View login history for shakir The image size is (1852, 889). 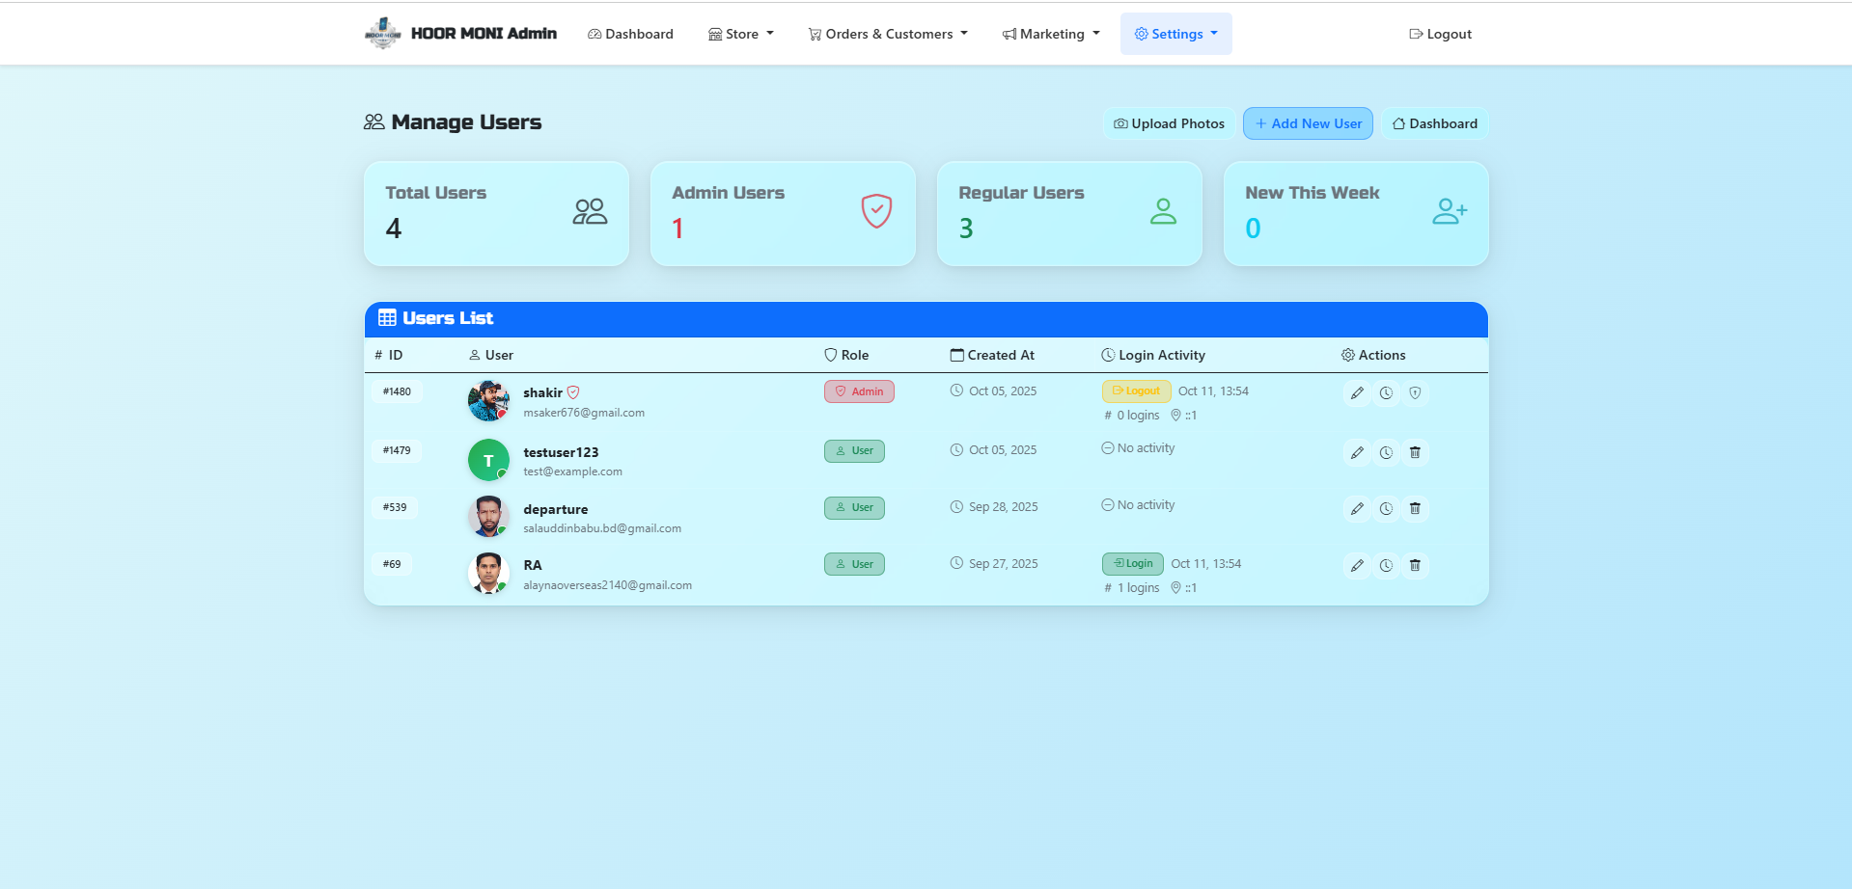[1386, 393]
